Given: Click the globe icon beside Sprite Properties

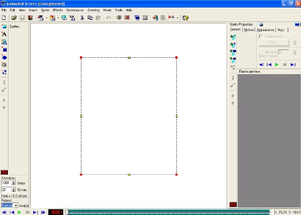Looking at the screenshot, I should (261, 24).
